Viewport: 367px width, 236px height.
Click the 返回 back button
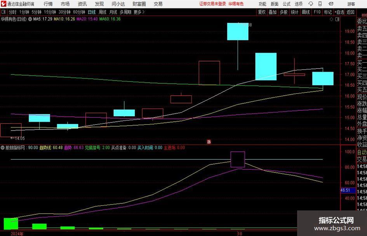(x=350, y=12)
